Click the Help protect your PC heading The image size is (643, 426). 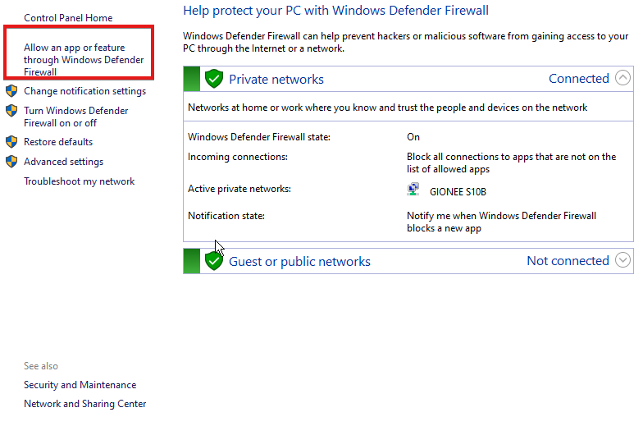click(x=336, y=11)
